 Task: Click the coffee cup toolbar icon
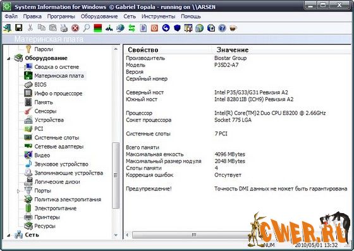click(x=233, y=28)
